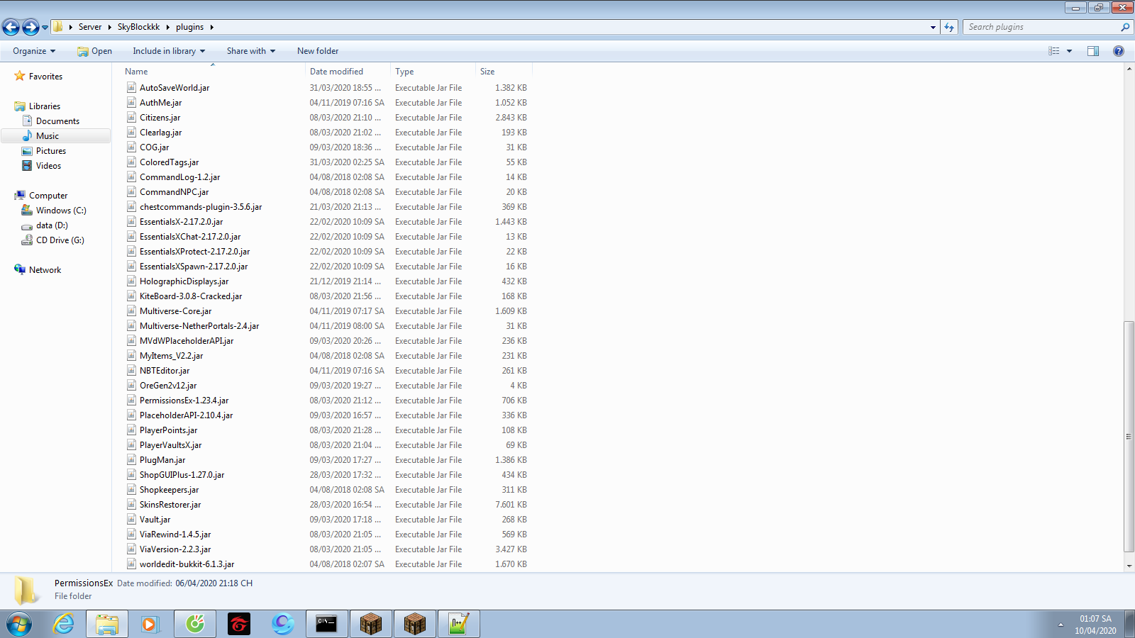
Task: Select the HolographicDisplays.jar file icon
Action: tap(131, 281)
